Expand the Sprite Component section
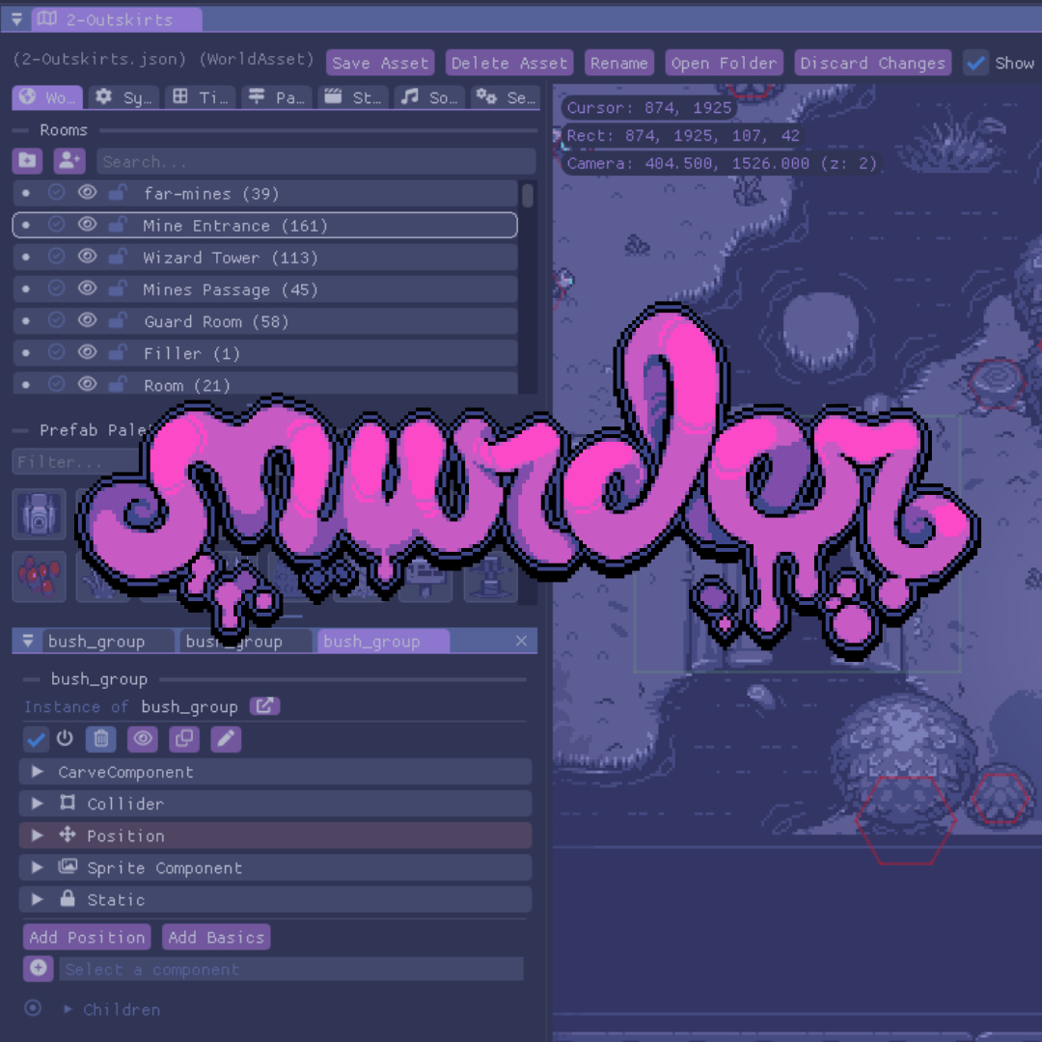Screen dimensions: 1042x1042 [38, 867]
